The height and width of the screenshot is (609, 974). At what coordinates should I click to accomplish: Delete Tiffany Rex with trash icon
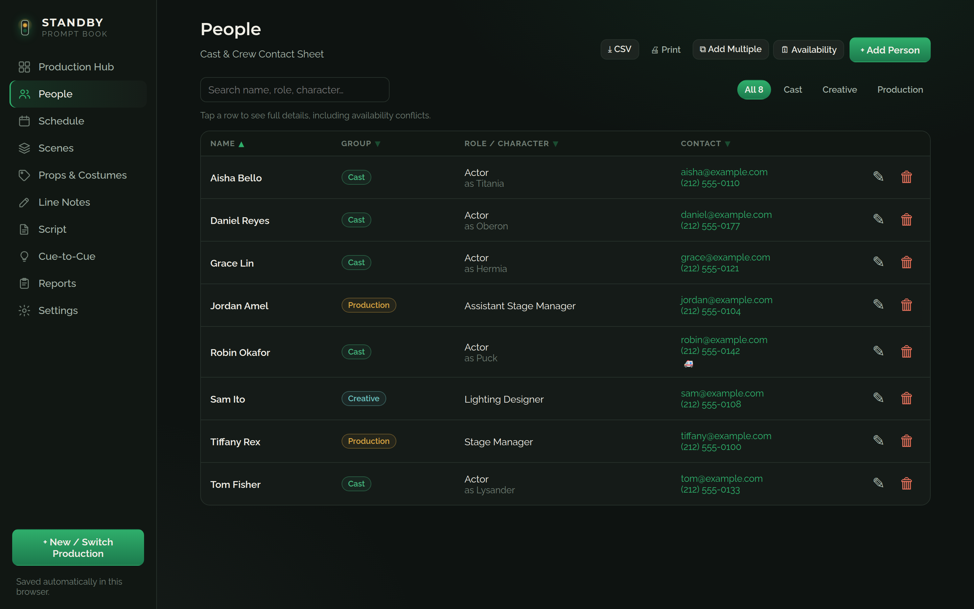[906, 441]
